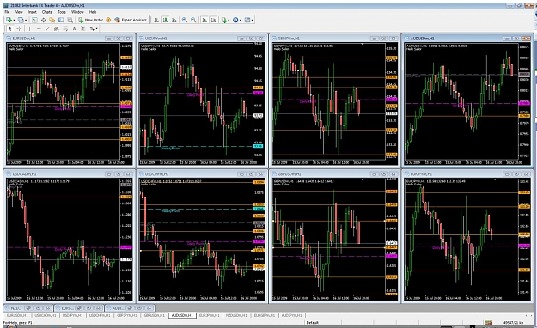Click the Templates icon
The width and height of the screenshot is (537, 328).
click(x=247, y=21)
